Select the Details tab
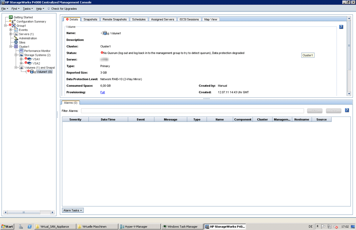The height and width of the screenshot is (230, 356). point(72,19)
